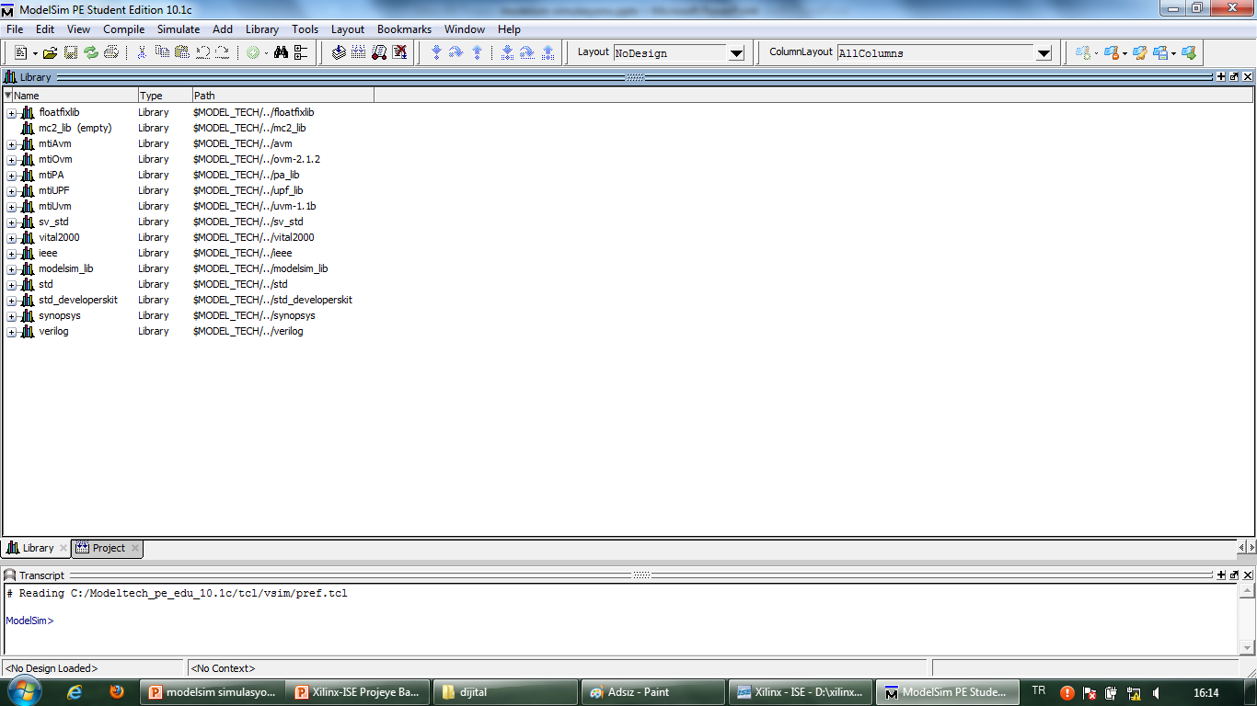
Task: Click the green Reload arrows icon
Action: point(91,52)
